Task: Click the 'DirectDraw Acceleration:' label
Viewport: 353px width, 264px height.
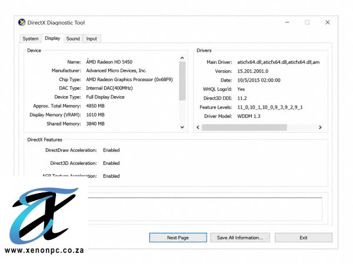Action: pyautogui.click(x=71, y=150)
